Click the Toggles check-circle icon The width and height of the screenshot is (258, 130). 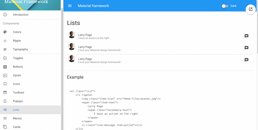click(5, 58)
